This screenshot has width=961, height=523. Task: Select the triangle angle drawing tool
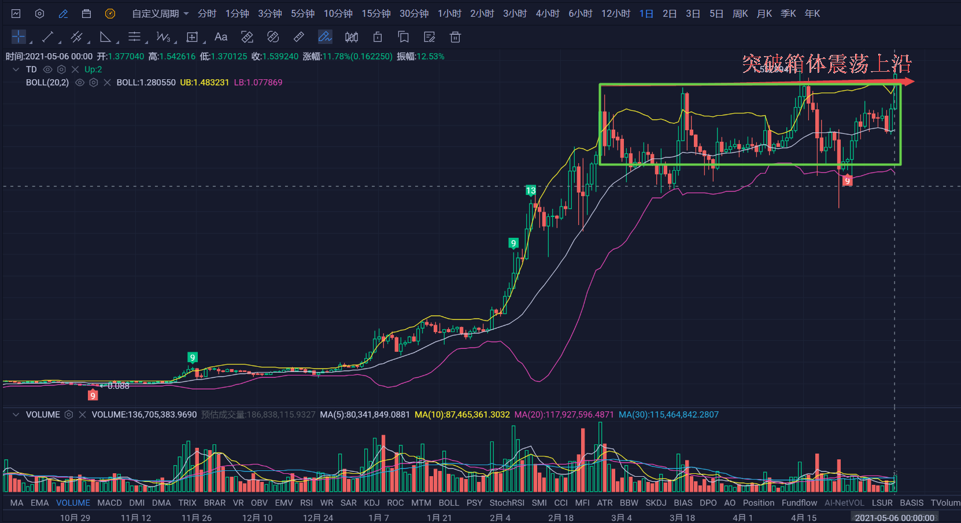pyautogui.click(x=105, y=37)
